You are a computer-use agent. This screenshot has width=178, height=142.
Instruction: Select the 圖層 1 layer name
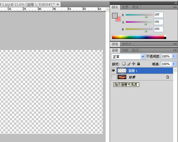pyautogui.click(x=133, y=71)
